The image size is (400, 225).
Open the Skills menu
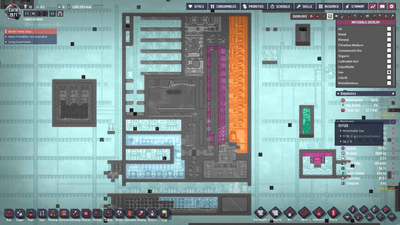305,6
